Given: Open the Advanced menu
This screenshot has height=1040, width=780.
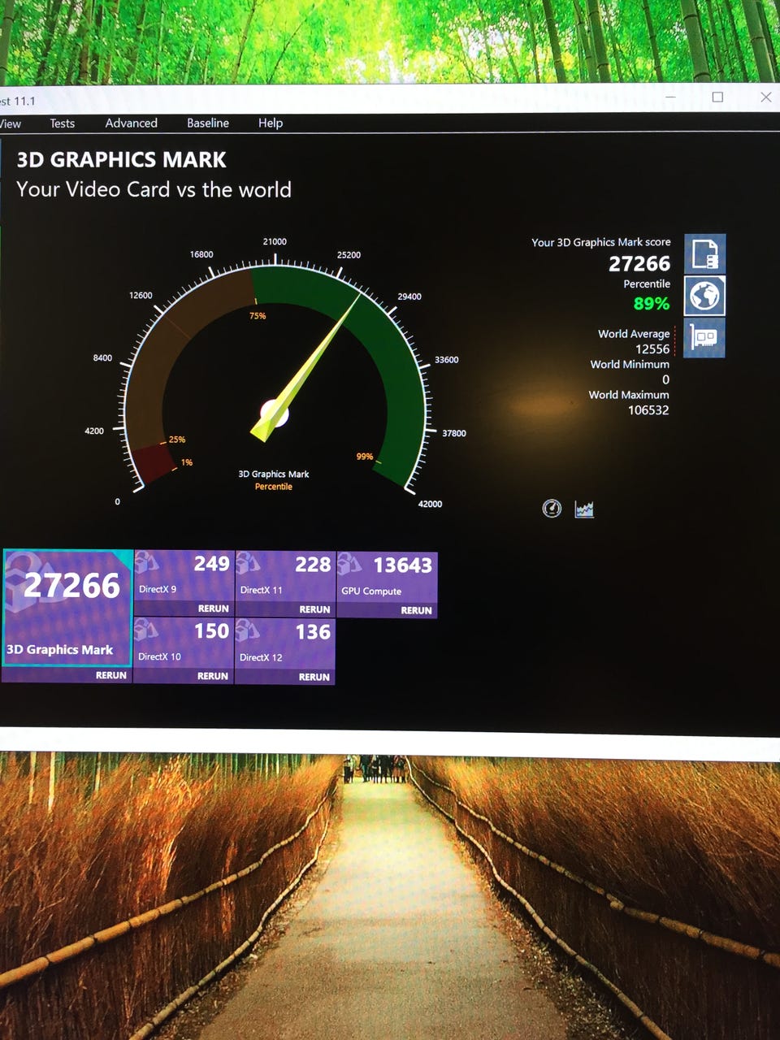Looking at the screenshot, I should click(131, 123).
